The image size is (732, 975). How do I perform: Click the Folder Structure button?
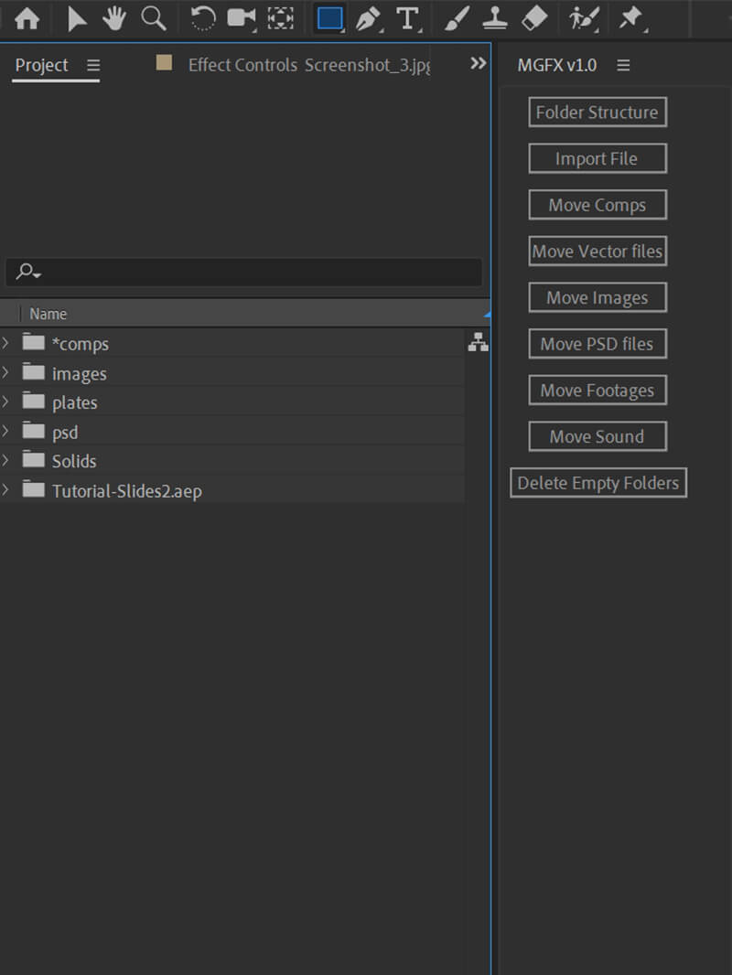(x=597, y=112)
